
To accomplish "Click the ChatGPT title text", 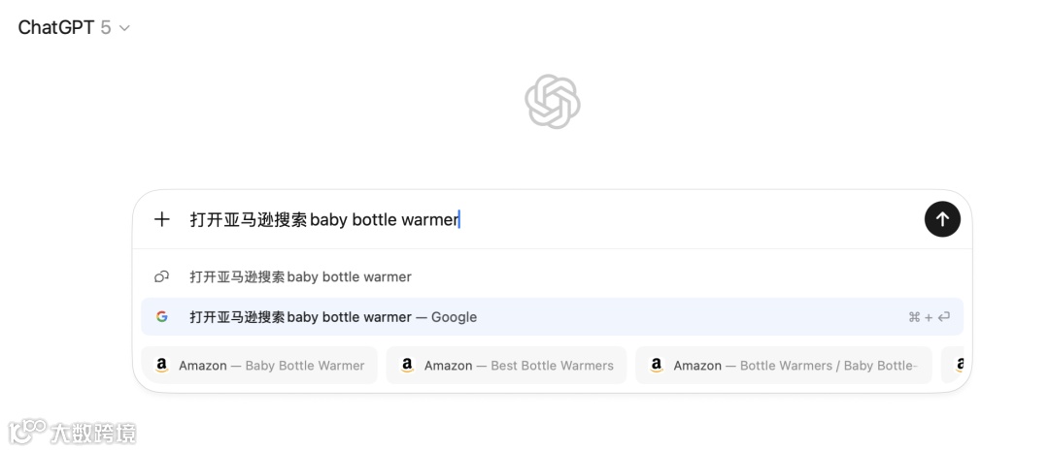I will [56, 28].
